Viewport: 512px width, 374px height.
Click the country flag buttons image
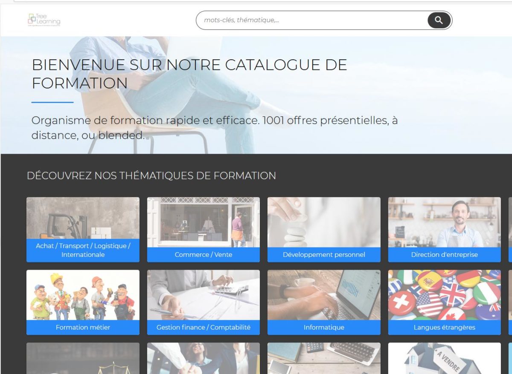point(444,295)
